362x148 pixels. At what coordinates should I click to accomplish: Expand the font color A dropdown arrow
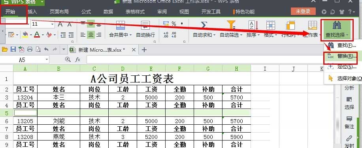pyautogui.click(x=43, y=35)
